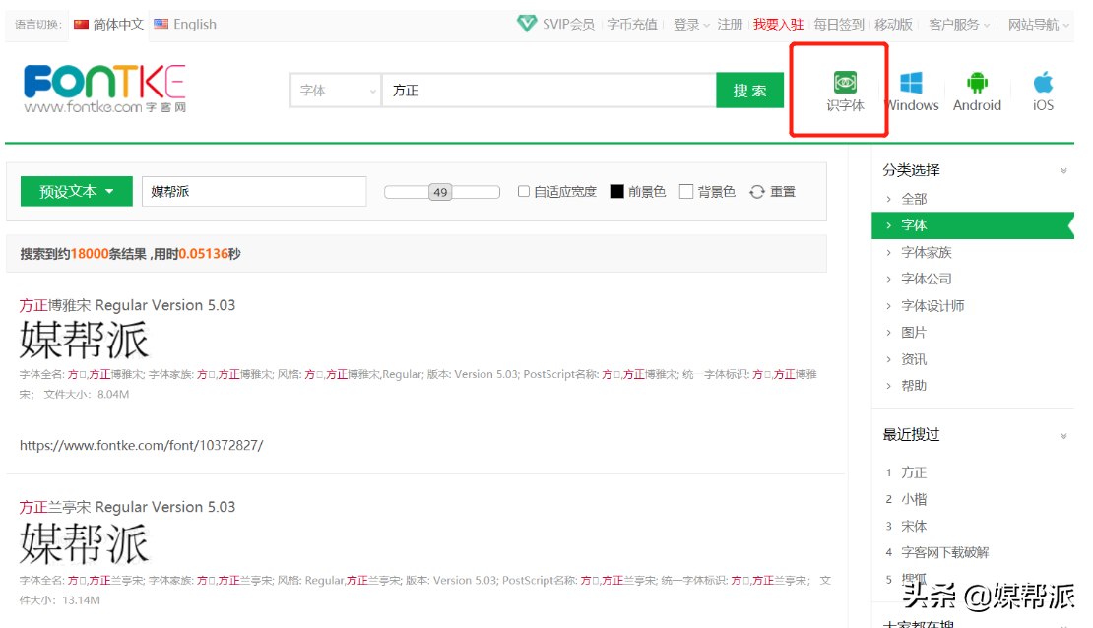Toggle the 自适应宽度 checkbox
Screen dimensions: 1093x628
(524, 191)
